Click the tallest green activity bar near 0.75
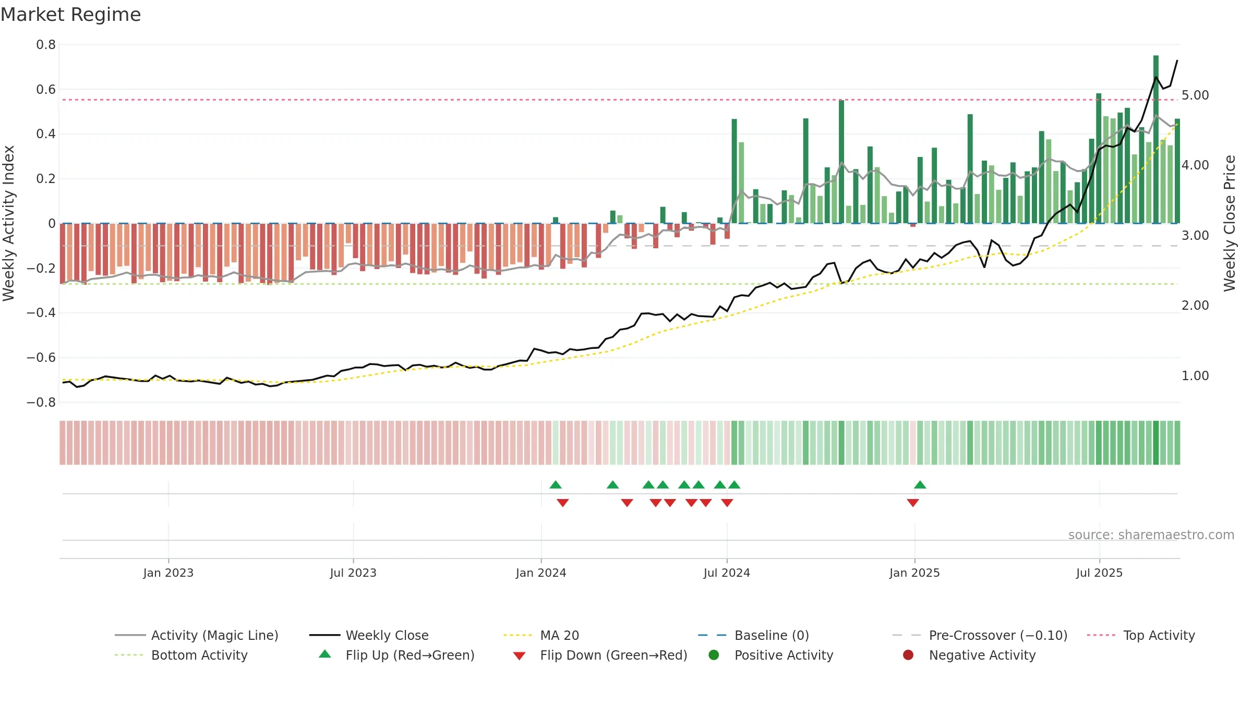 pos(1156,139)
